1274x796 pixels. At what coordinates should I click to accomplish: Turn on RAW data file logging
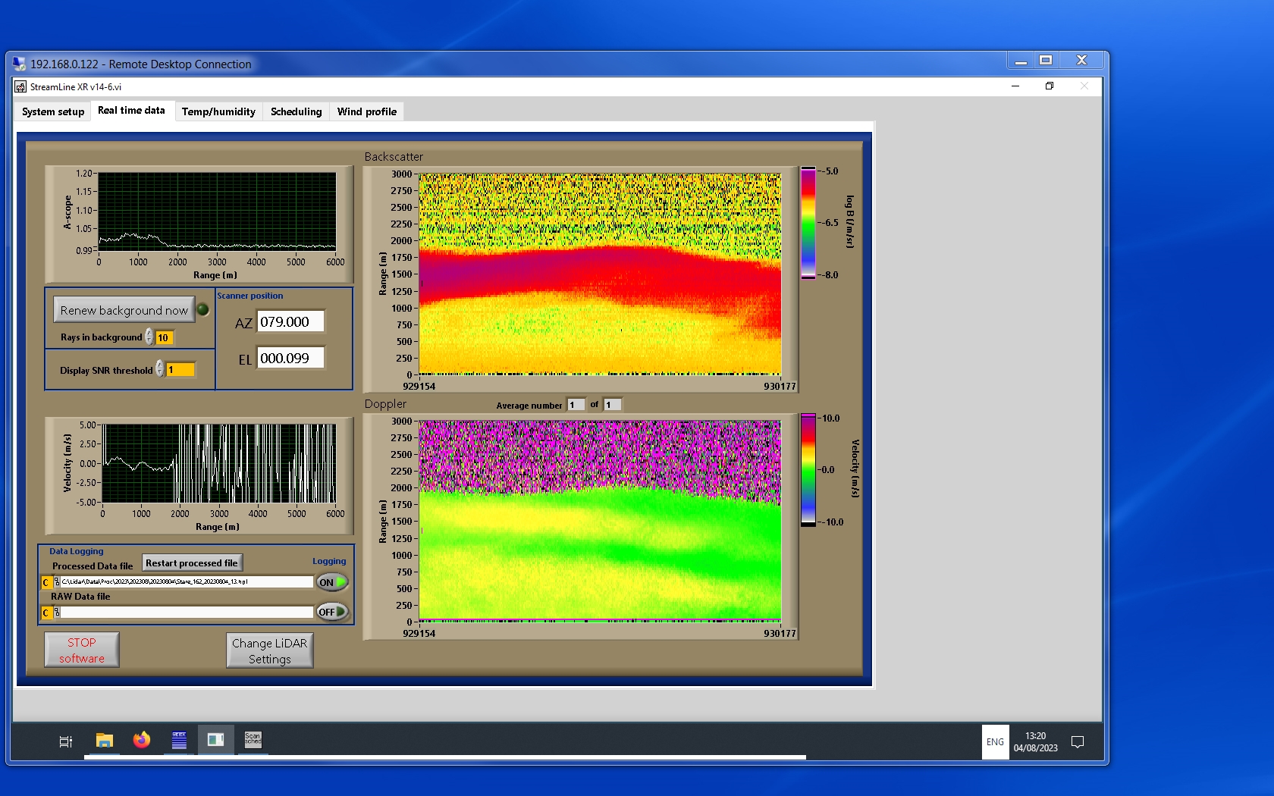click(332, 612)
